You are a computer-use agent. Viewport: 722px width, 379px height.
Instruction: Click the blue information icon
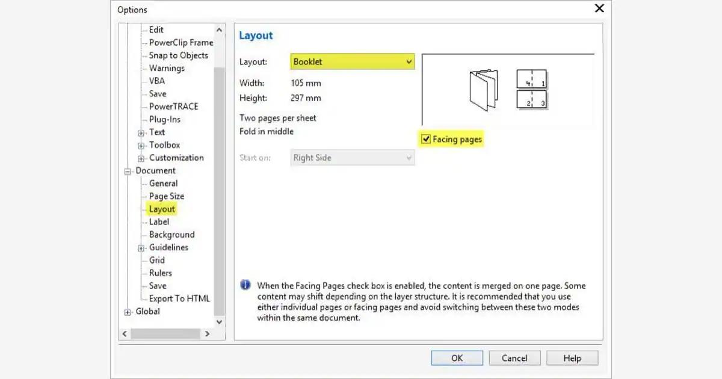tap(245, 285)
